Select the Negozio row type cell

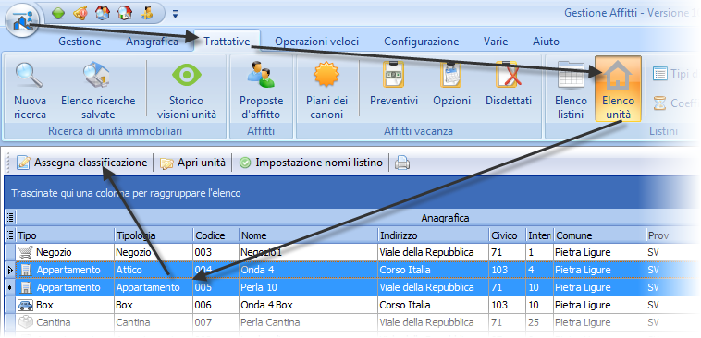coord(65,252)
